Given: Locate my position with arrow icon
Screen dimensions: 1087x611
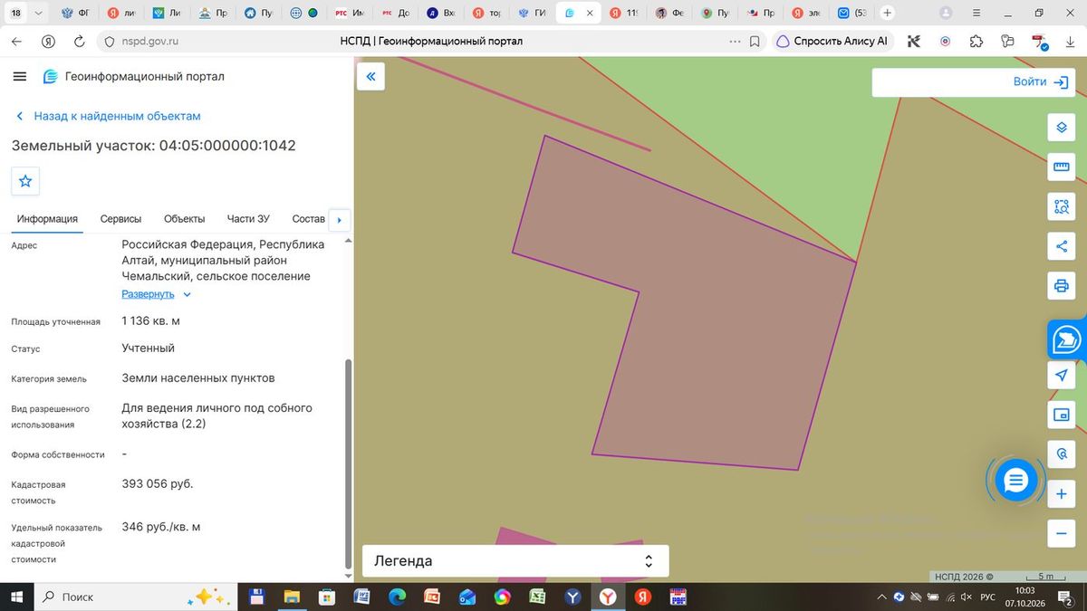Looking at the screenshot, I should click(x=1062, y=375).
